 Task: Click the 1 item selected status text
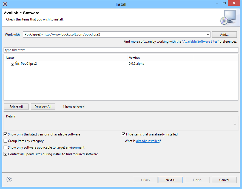pyautogui.click(x=73, y=107)
